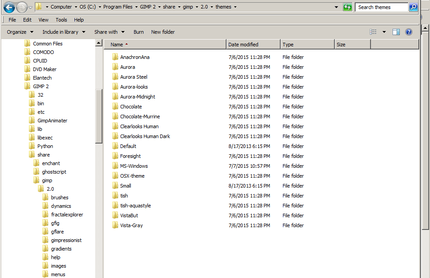Image resolution: width=430 pixels, height=278 pixels.
Task: Open the View menu
Action: tap(43, 20)
